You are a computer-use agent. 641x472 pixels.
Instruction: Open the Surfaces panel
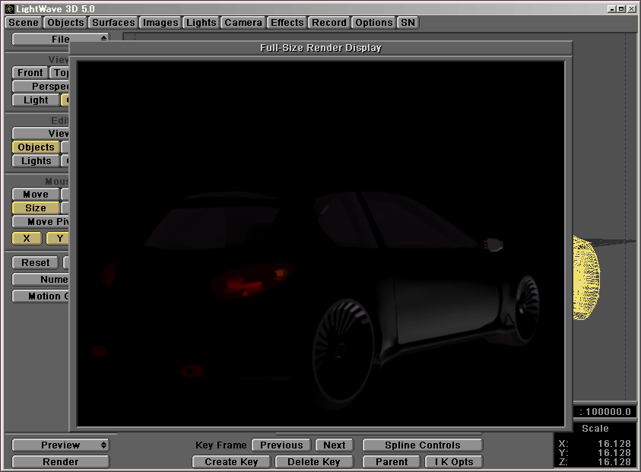pyautogui.click(x=113, y=23)
